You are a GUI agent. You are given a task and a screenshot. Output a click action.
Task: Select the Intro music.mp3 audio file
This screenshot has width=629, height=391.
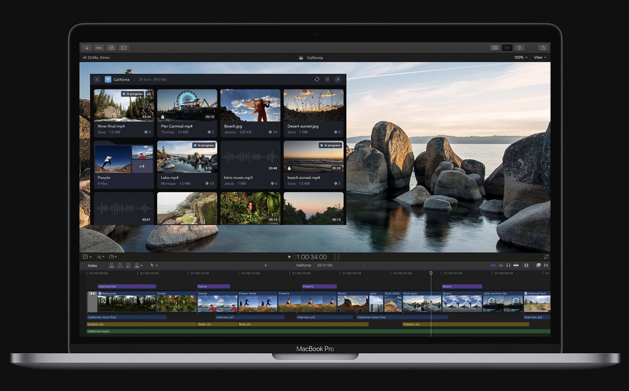coord(250,165)
